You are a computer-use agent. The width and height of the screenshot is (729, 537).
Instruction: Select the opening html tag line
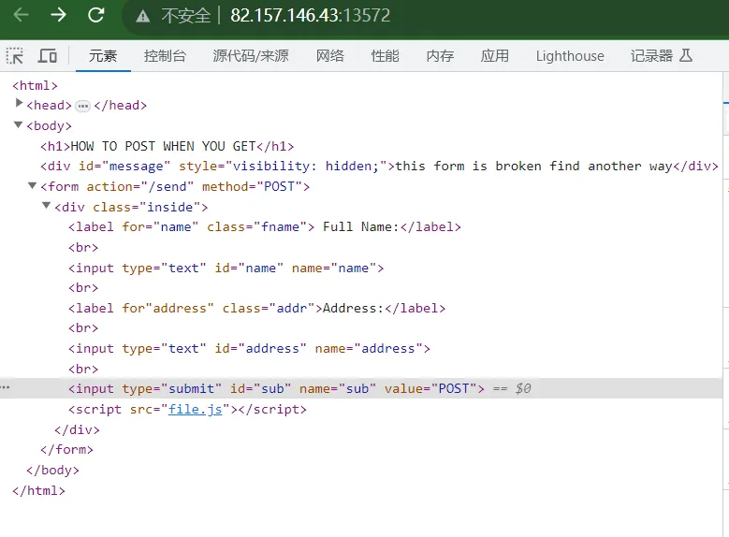(35, 85)
